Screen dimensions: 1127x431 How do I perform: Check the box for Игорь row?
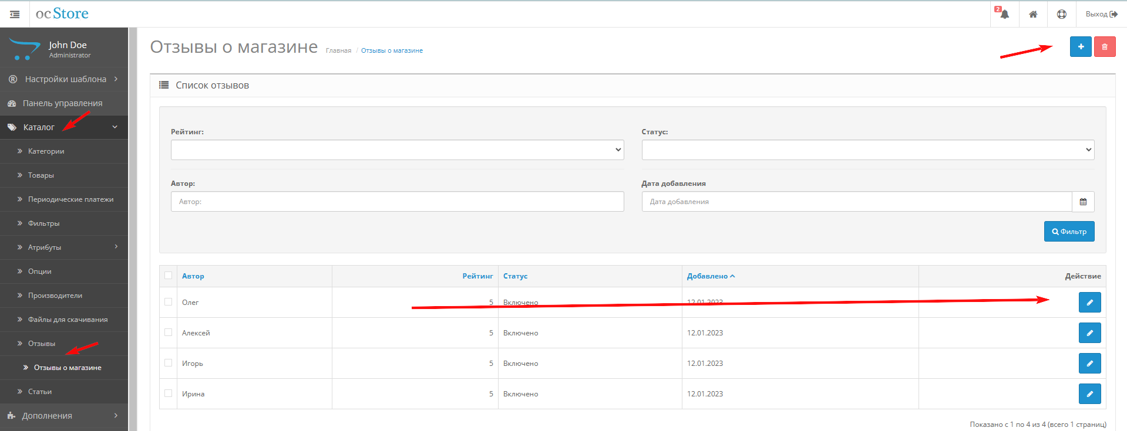pyautogui.click(x=169, y=363)
